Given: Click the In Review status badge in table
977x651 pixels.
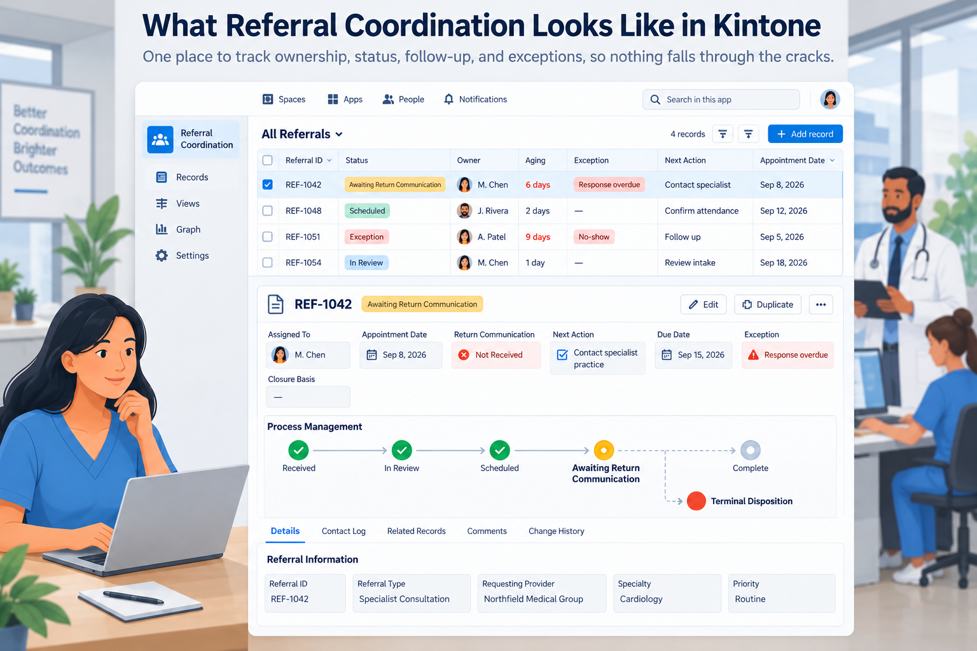Looking at the screenshot, I should (366, 263).
